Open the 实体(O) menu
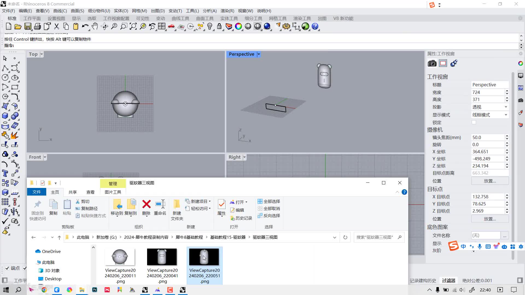 coord(121,11)
